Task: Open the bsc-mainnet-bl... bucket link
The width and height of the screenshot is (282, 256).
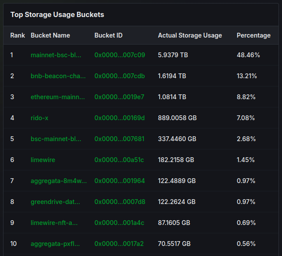Action: click(x=56, y=139)
